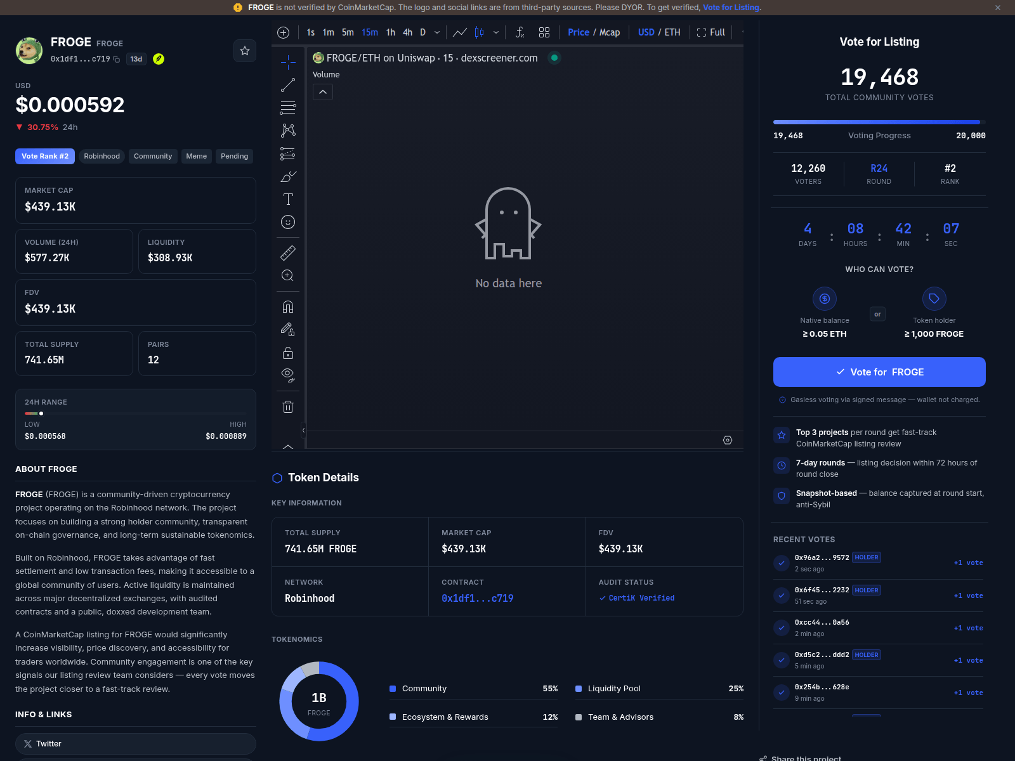This screenshot has height=761, width=1015.
Task: Switch chart interval to 5m
Action: tap(348, 32)
